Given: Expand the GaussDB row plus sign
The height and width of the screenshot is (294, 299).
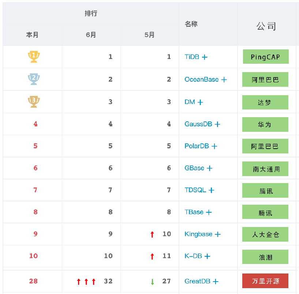Looking at the screenshot, I should pos(217,124).
